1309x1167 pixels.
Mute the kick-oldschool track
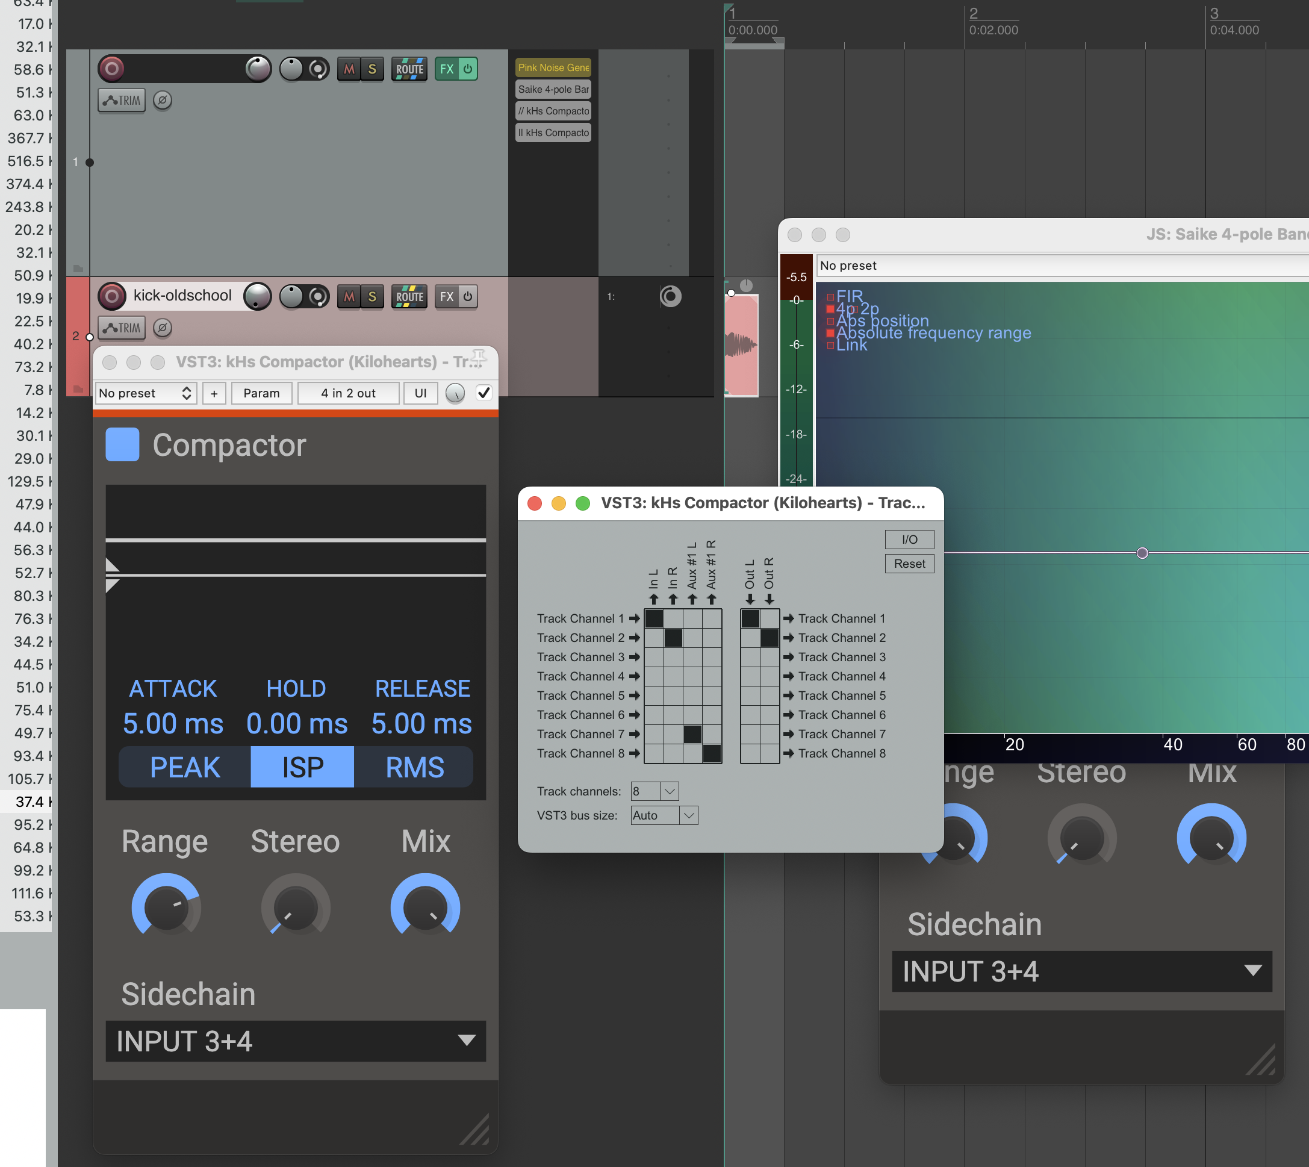coord(349,297)
